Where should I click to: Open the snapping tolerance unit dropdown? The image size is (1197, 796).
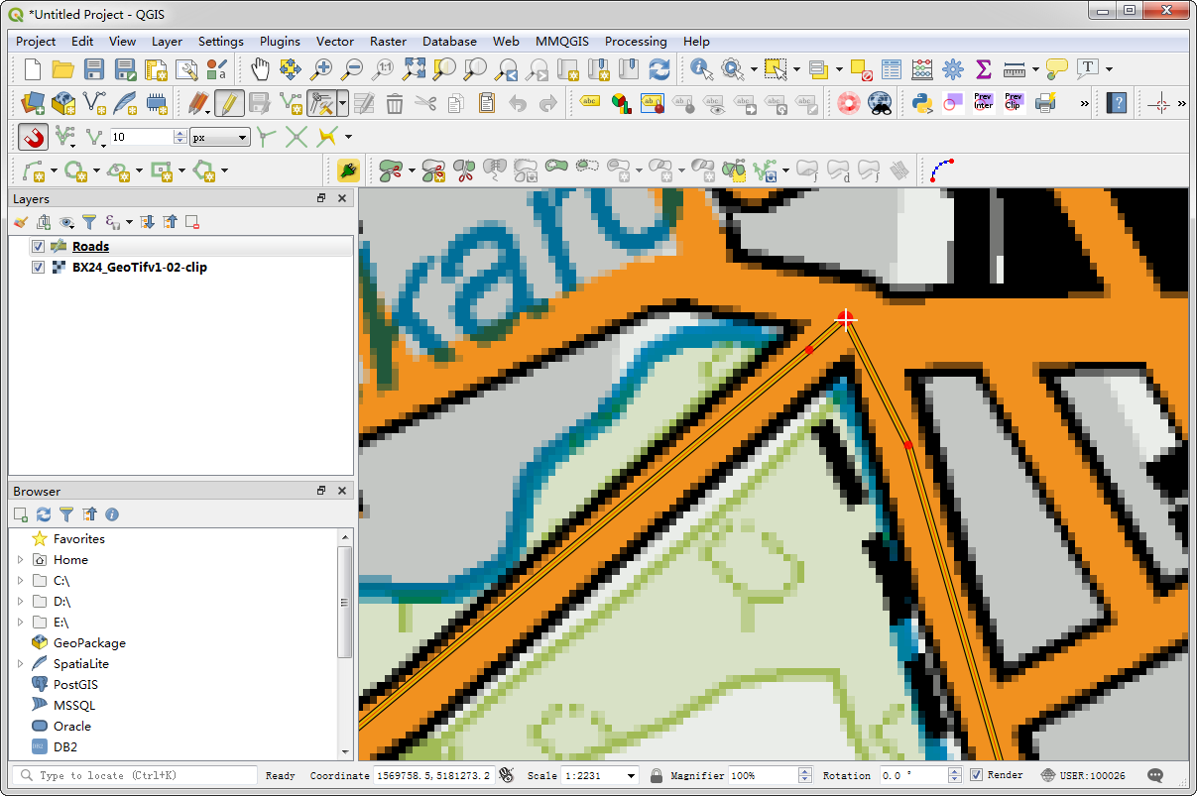(x=220, y=137)
